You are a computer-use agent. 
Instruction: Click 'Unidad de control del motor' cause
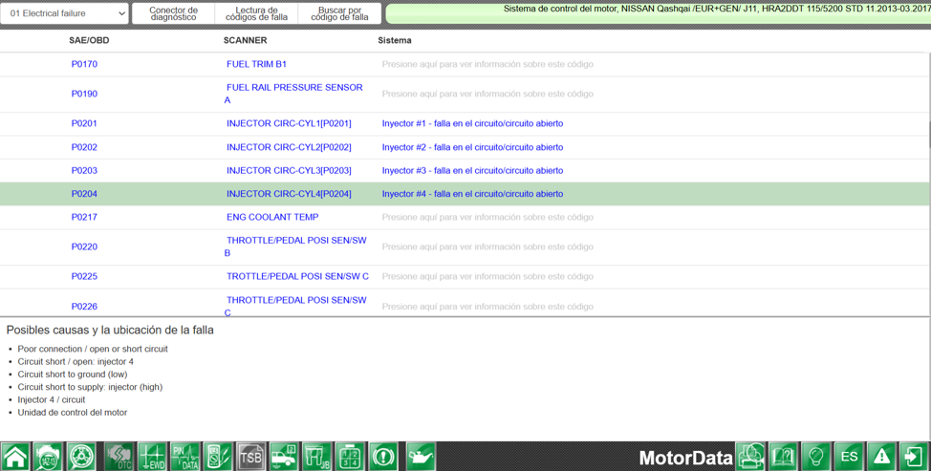coord(73,413)
